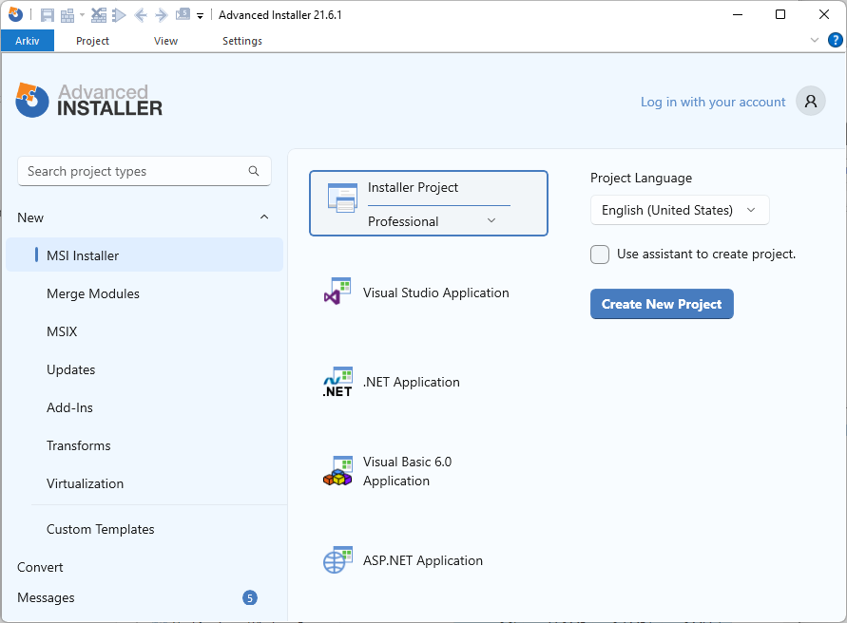This screenshot has width=847, height=623.
Task: Click the Cancel Build icon in quick access toolbar
Action: click(x=99, y=15)
